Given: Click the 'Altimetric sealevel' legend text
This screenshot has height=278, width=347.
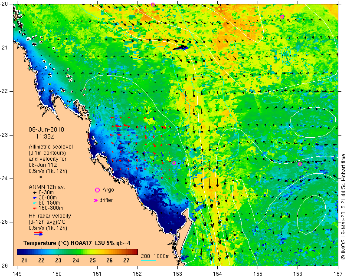Looking at the screenshot, I should (51, 147).
